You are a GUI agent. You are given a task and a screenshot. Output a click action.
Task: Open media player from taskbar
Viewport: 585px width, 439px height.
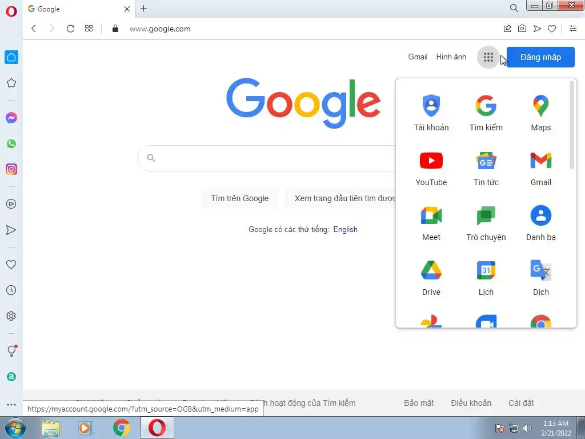(86, 428)
